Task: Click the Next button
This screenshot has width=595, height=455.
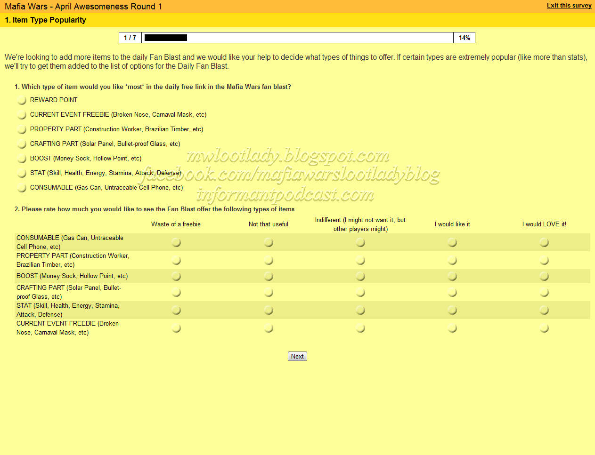Action: 297,356
